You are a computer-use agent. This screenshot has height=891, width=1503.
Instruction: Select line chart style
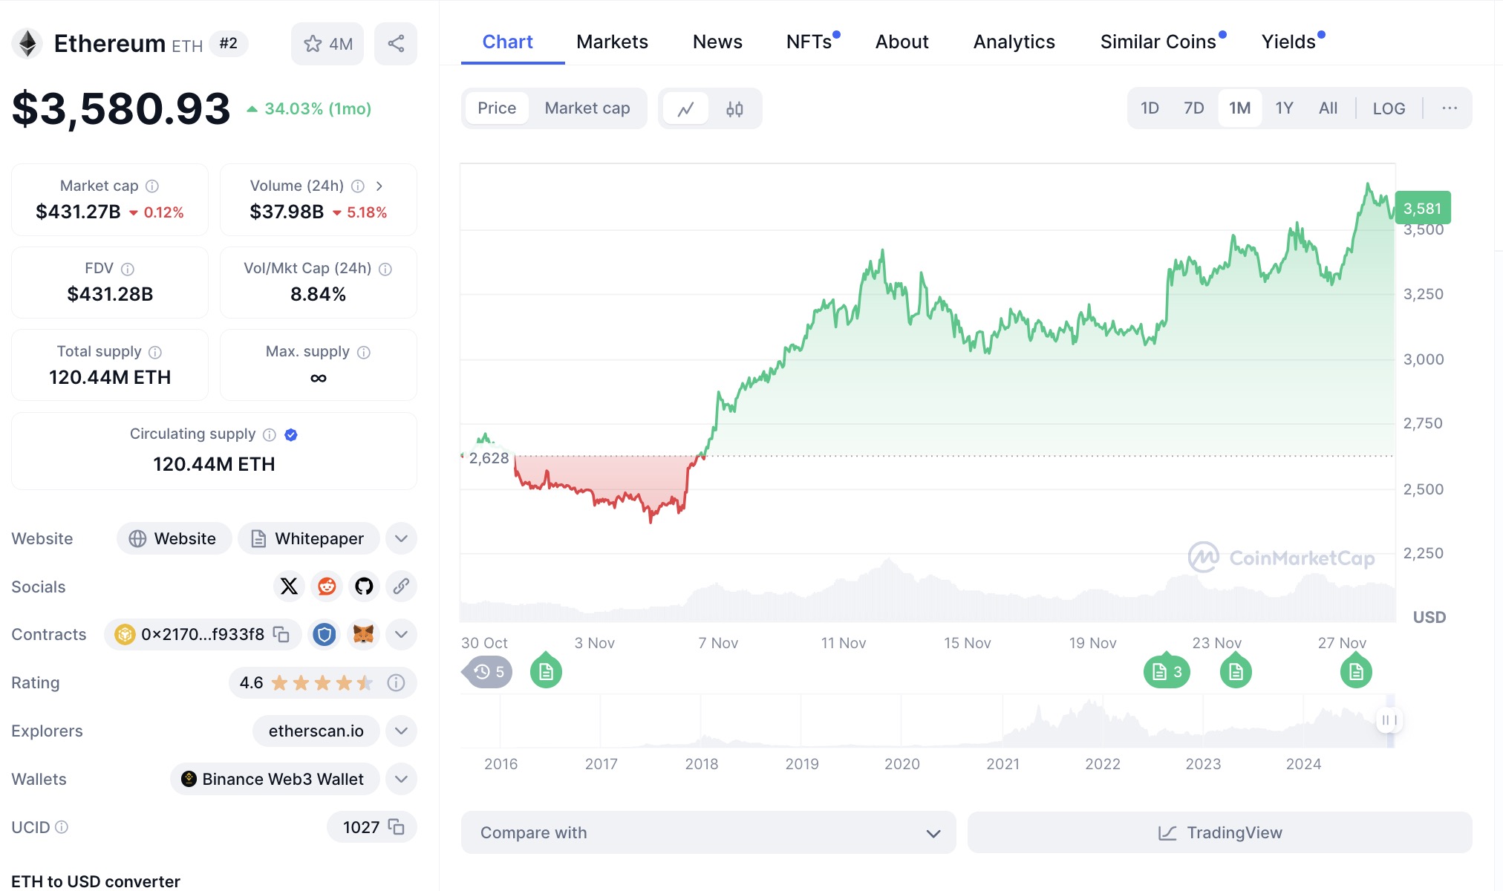(x=685, y=109)
